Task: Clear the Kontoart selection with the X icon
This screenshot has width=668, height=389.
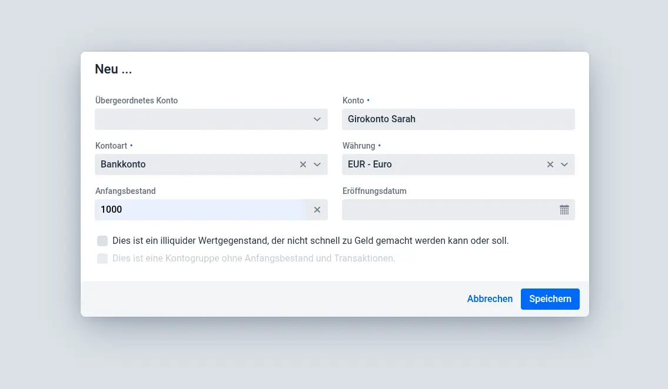Action: point(303,165)
